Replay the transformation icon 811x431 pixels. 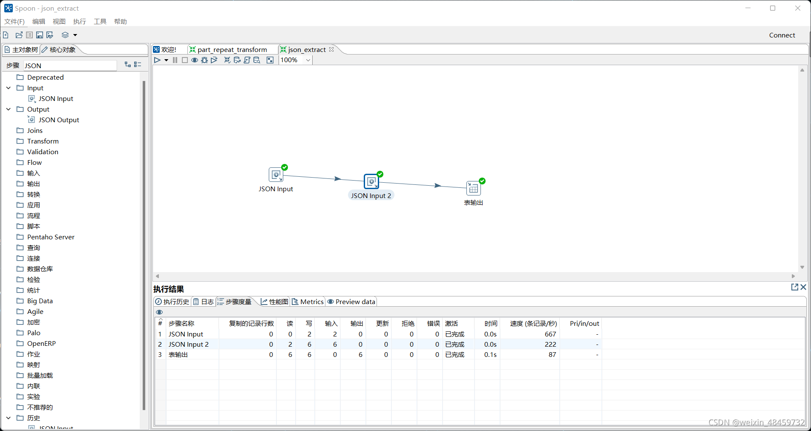pos(214,60)
